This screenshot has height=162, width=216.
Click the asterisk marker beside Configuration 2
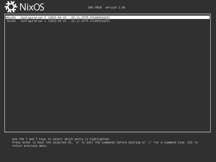tap(6, 18)
